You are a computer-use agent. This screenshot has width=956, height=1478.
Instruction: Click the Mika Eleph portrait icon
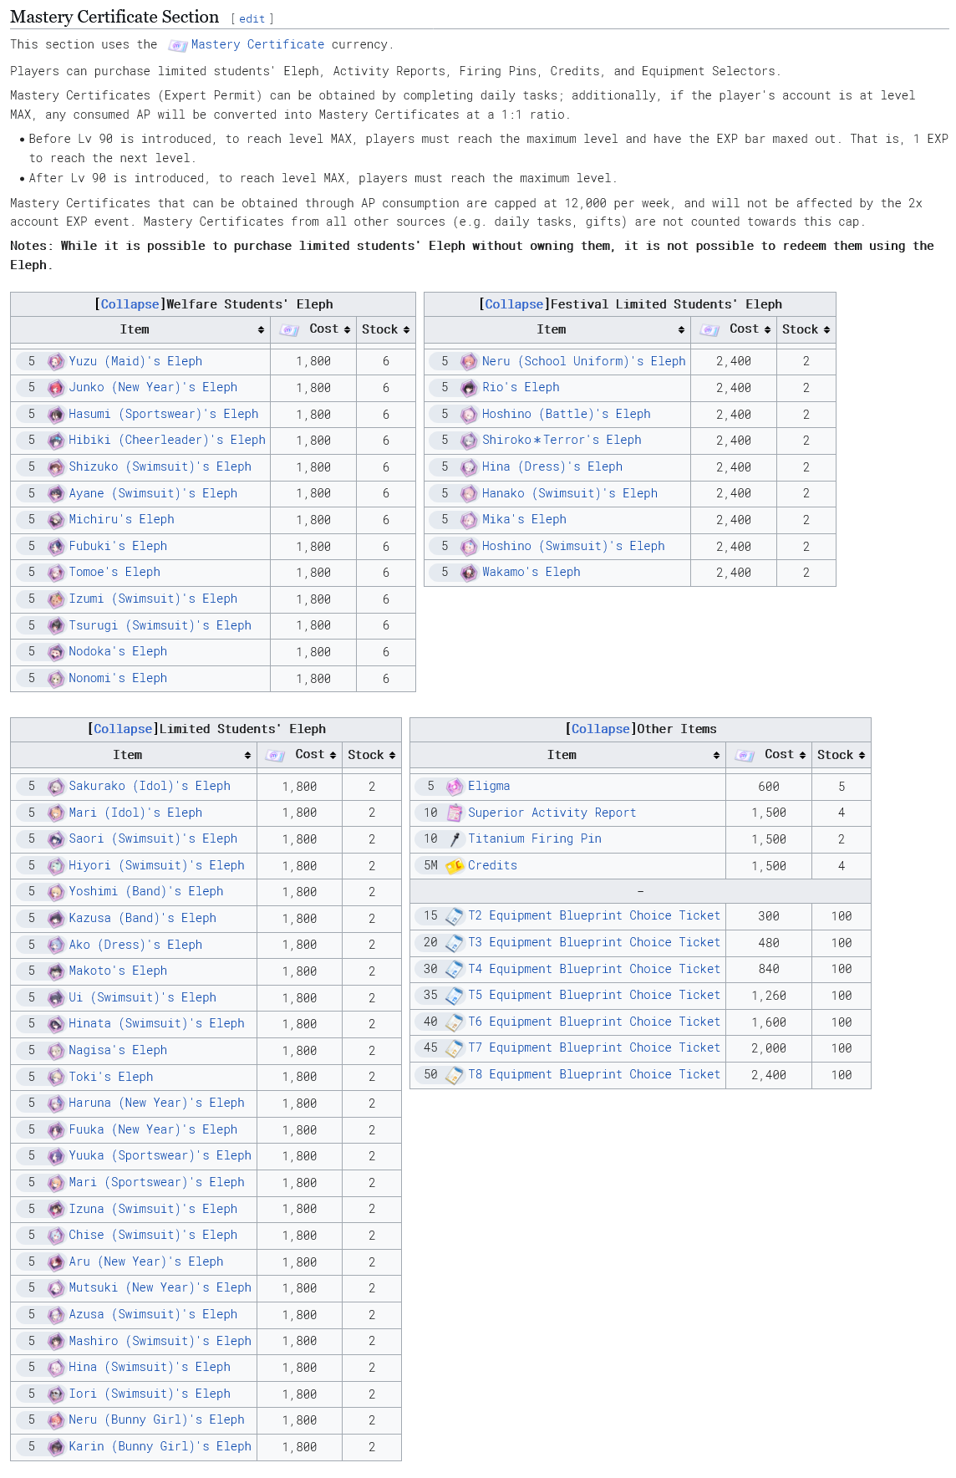(x=469, y=520)
